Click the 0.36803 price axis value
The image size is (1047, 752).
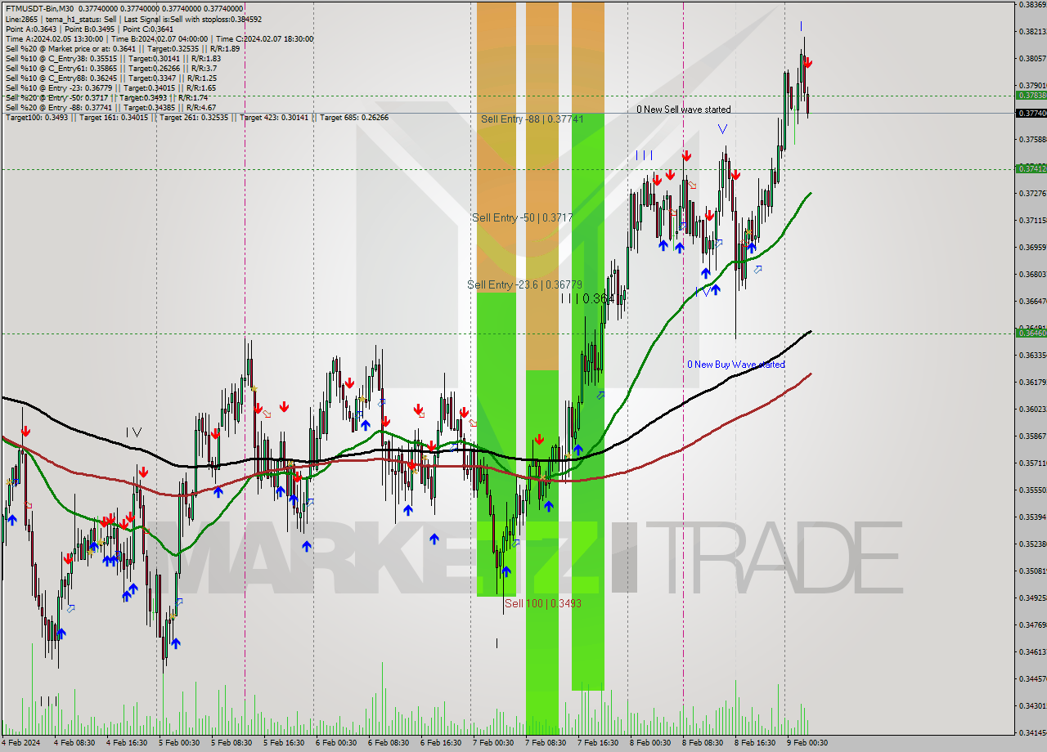[1032, 275]
